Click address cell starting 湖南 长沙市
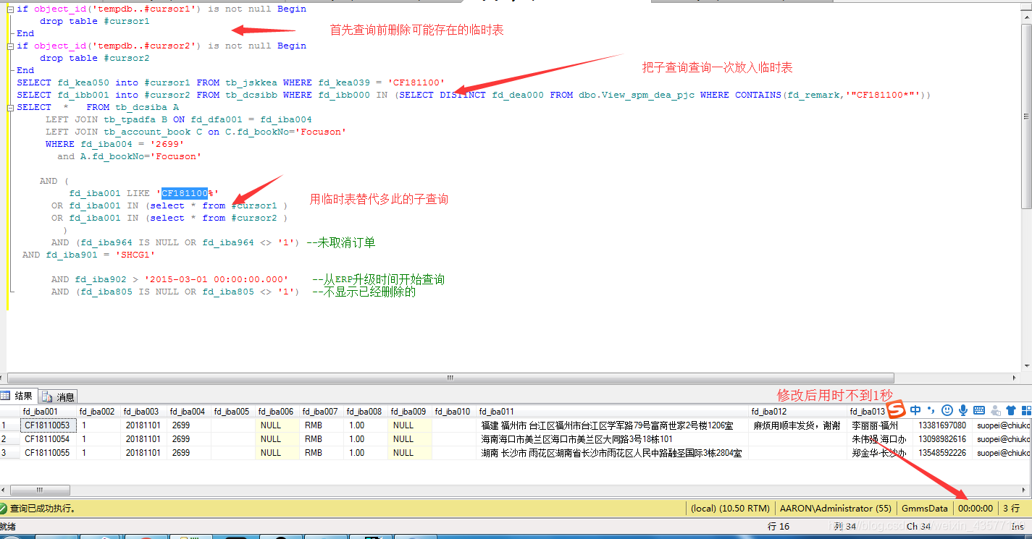The height and width of the screenshot is (539, 1032). coord(612,453)
